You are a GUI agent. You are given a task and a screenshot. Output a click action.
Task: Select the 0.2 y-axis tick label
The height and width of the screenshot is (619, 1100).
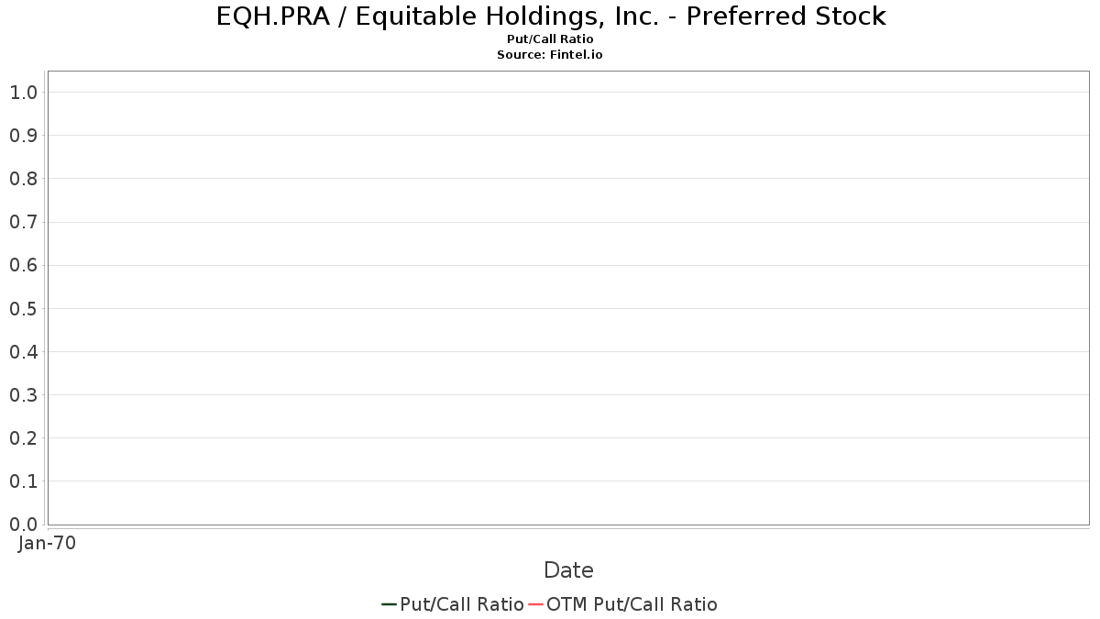click(23, 438)
